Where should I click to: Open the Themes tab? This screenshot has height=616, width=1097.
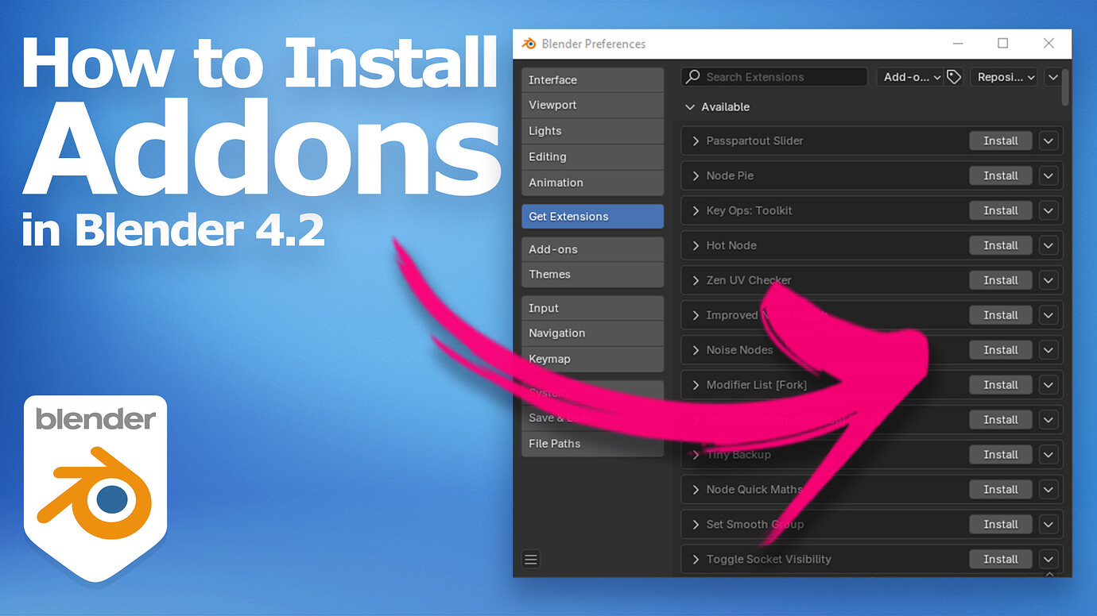click(592, 275)
